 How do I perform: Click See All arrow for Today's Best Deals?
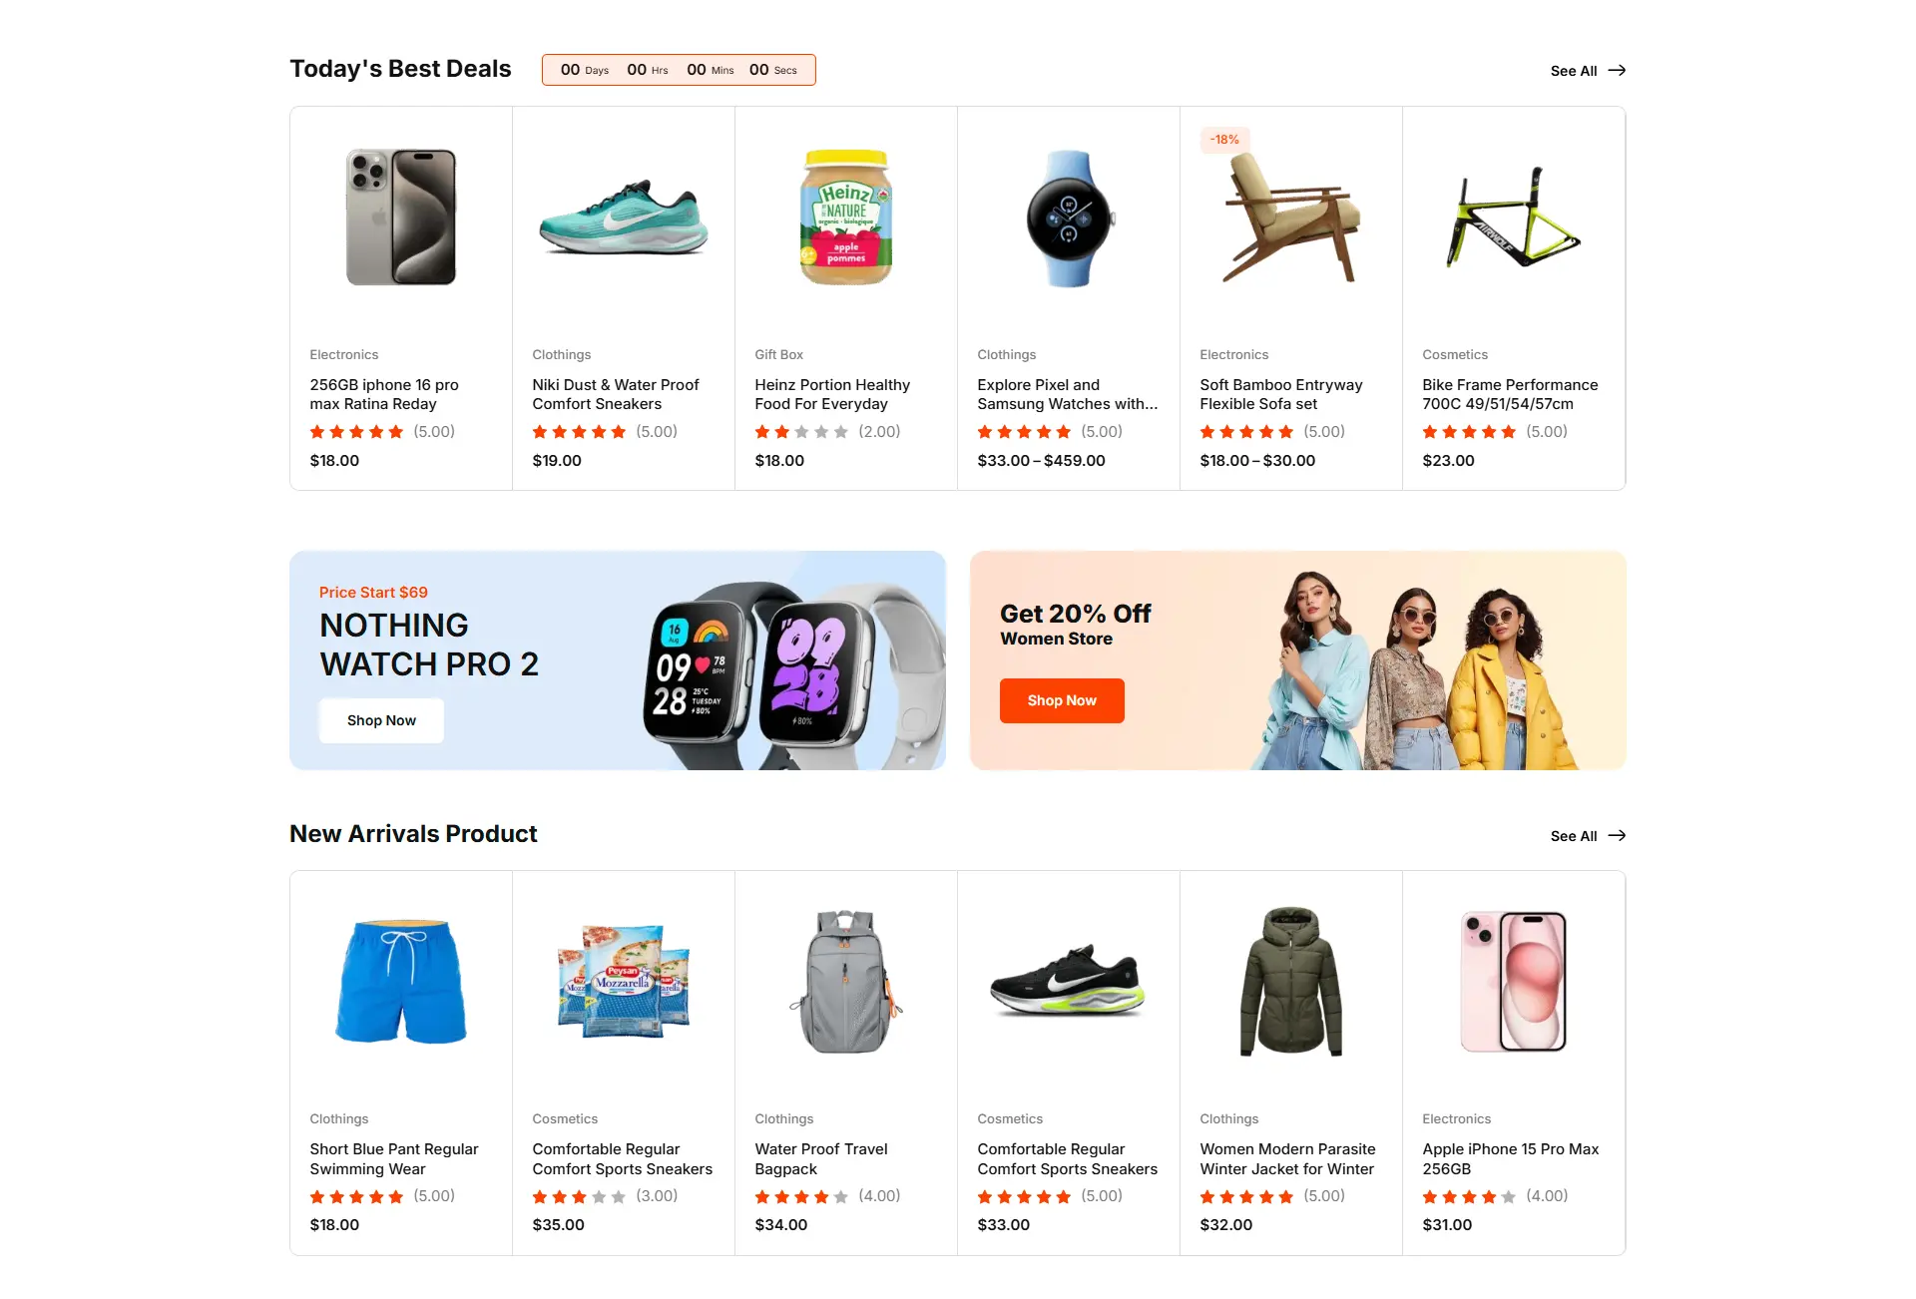click(x=1617, y=71)
